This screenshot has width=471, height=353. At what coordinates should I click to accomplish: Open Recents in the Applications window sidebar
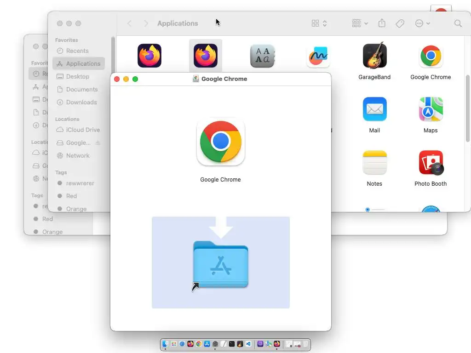point(79,51)
